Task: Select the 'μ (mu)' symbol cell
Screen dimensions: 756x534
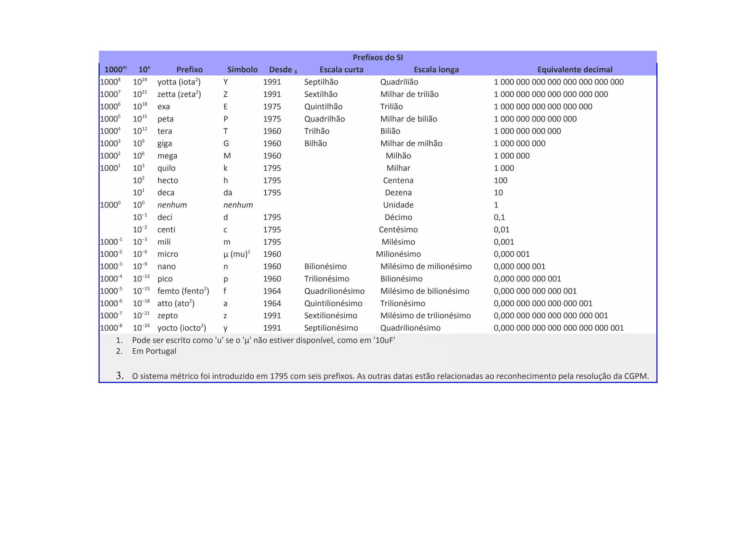Action: click(237, 254)
